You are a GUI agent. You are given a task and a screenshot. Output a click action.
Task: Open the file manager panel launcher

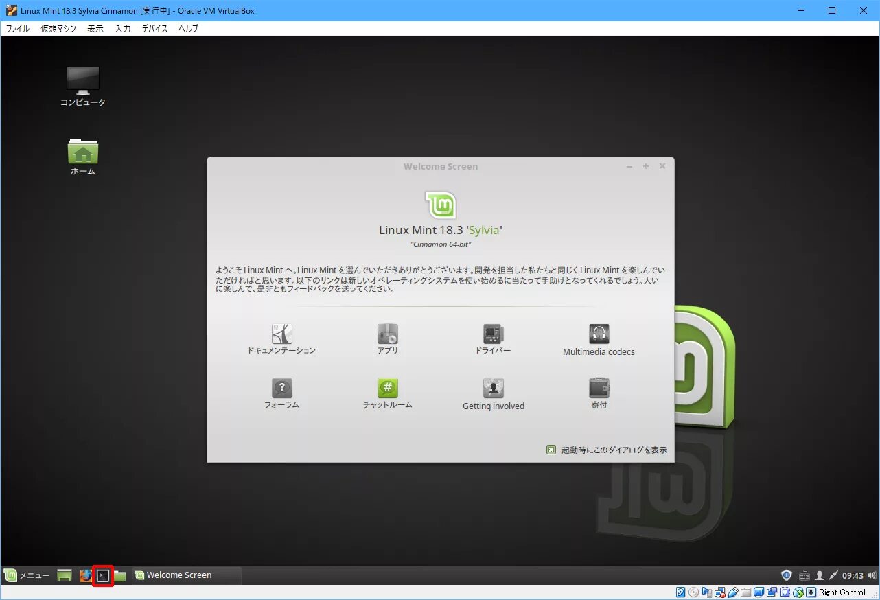pos(120,575)
